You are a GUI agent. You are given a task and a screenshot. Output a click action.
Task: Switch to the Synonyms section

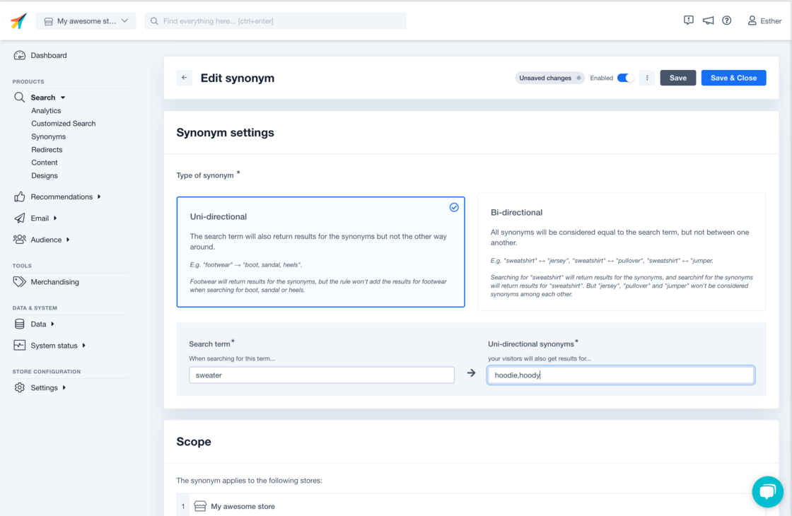coord(48,136)
